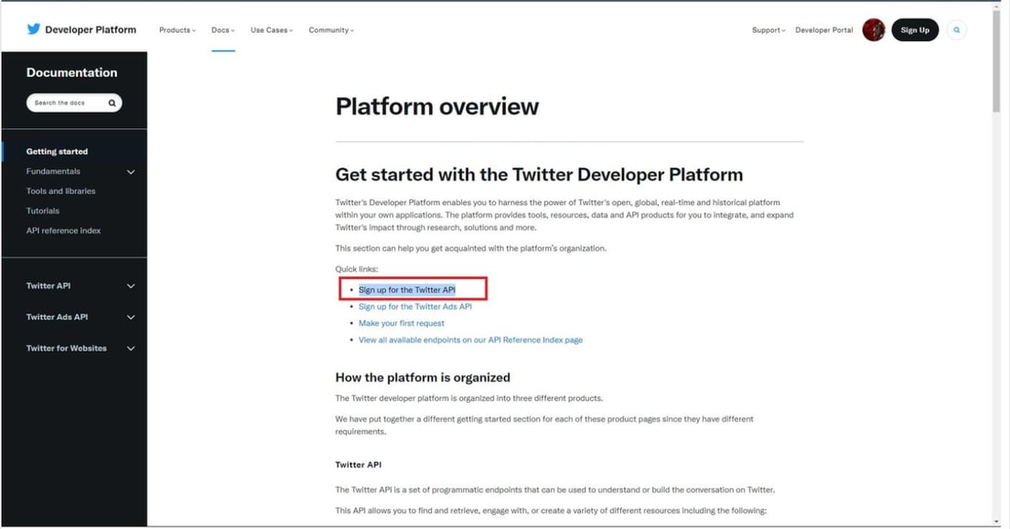This screenshot has height=529, width=1010.
Task: Expand the Twitter API sidebar chevron
Action: click(x=131, y=286)
